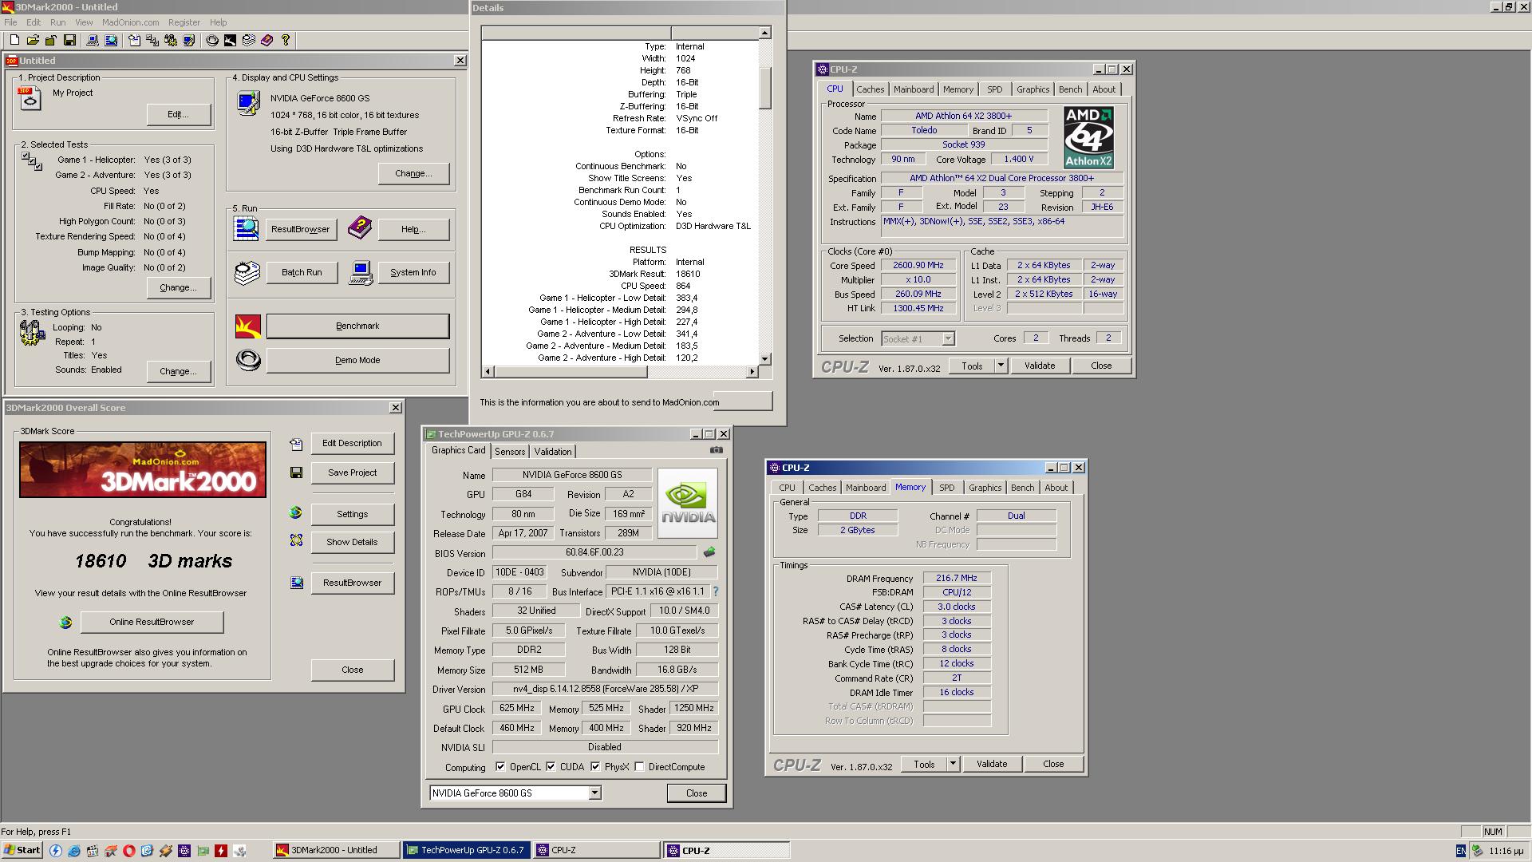
Task: Click the Close button in Overall Score dialog
Action: 352,670
